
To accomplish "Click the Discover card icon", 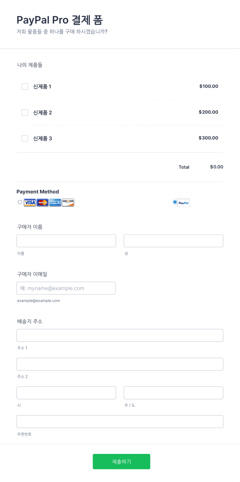I will pos(68,203).
